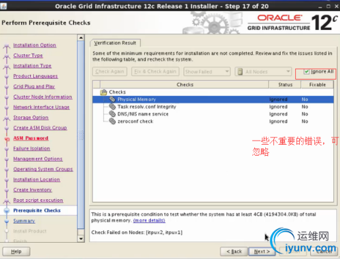Select the Prerequisite Checks step
Screen dimensions: 340x259
(x=37, y=211)
